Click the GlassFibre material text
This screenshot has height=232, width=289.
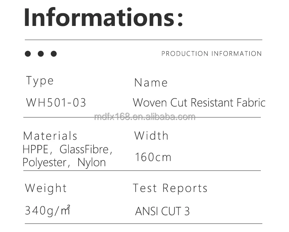tap(84, 150)
